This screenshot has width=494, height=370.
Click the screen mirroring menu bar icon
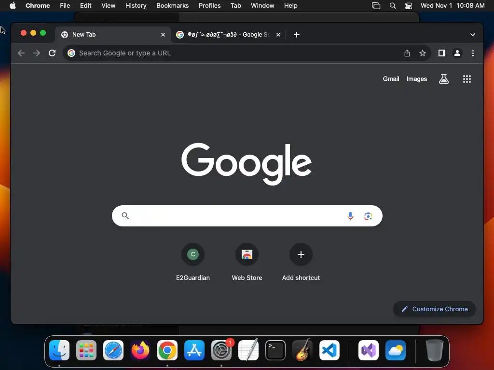(376, 6)
